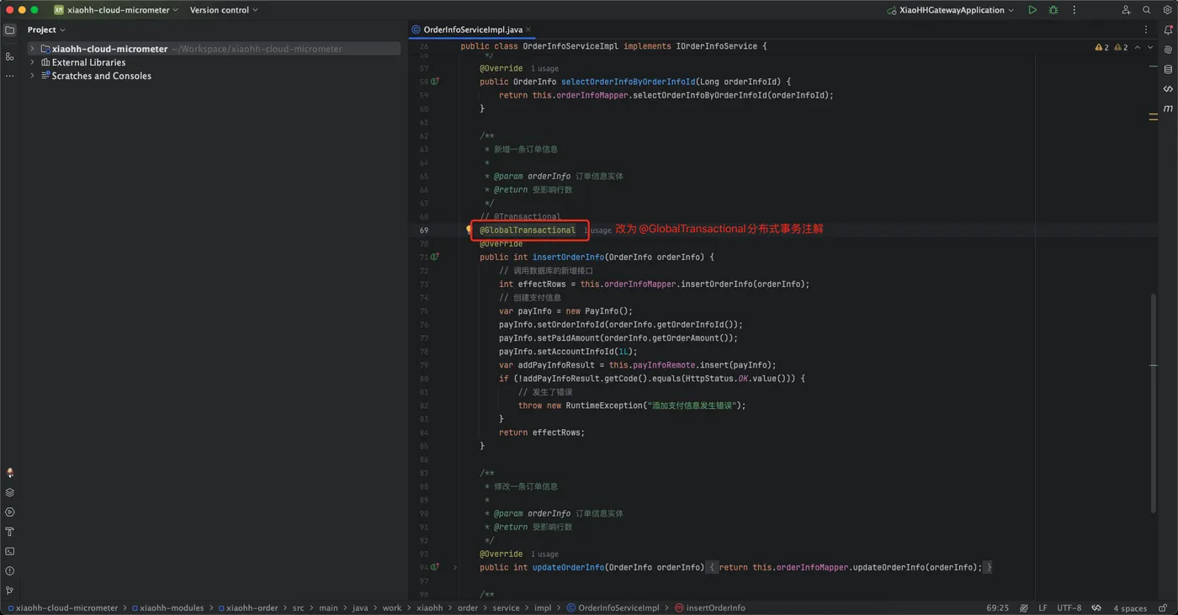Open Services tool window icon
This screenshot has width=1178, height=615.
coord(10,512)
